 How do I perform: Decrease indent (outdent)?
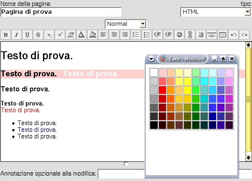coord(158,35)
